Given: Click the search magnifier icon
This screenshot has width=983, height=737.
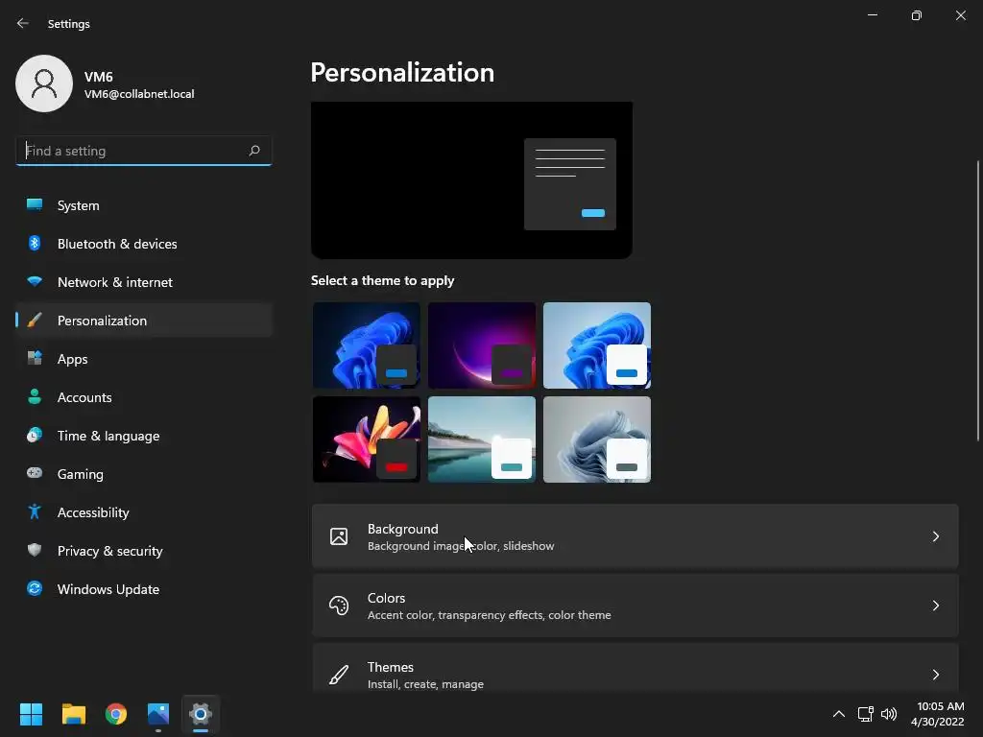Looking at the screenshot, I should [253, 151].
